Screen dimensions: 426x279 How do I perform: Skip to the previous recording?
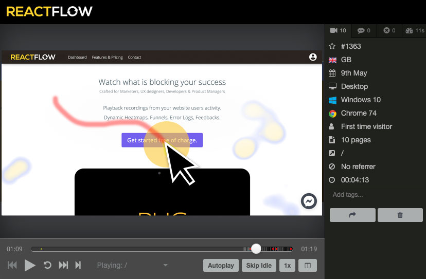(x=12, y=265)
